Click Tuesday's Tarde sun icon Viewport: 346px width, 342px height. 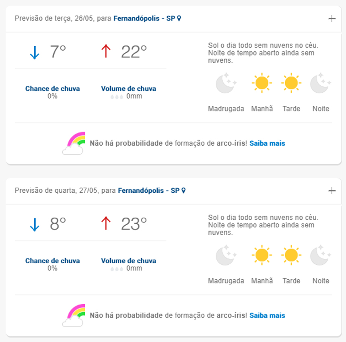click(291, 83)
